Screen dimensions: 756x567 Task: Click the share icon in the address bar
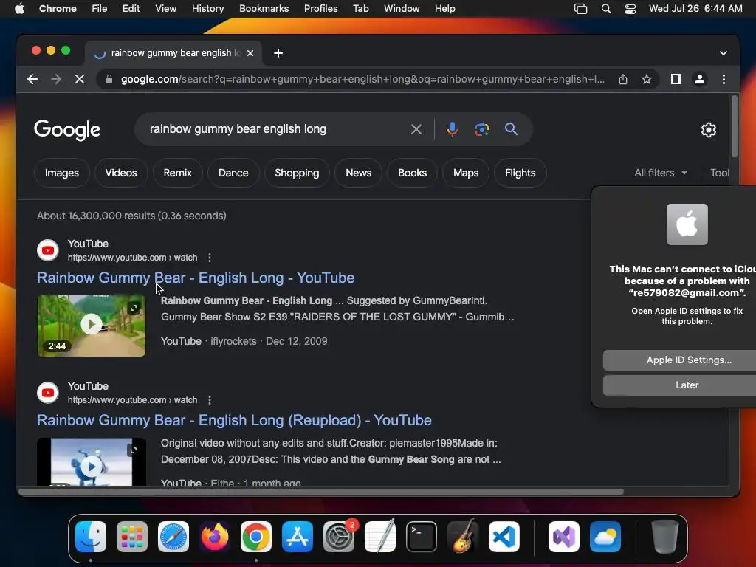pyautogui.click(x=623, y=79)
